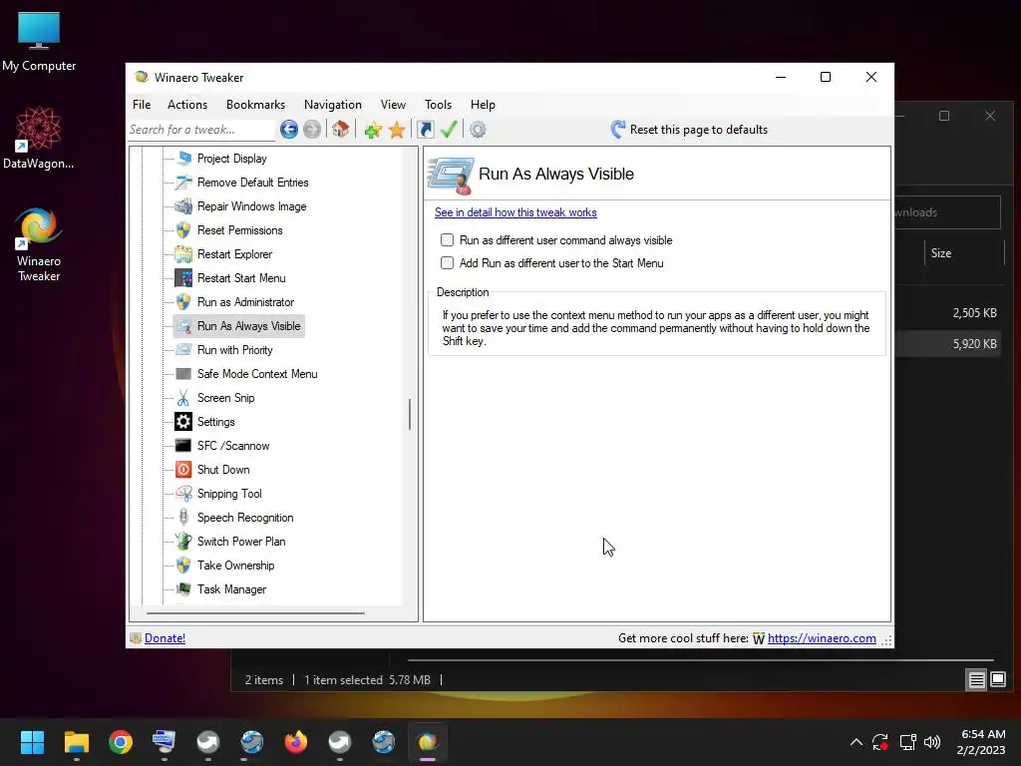
Task: Open settings via the grey gear toolbar icon
Action: point(478,130)
